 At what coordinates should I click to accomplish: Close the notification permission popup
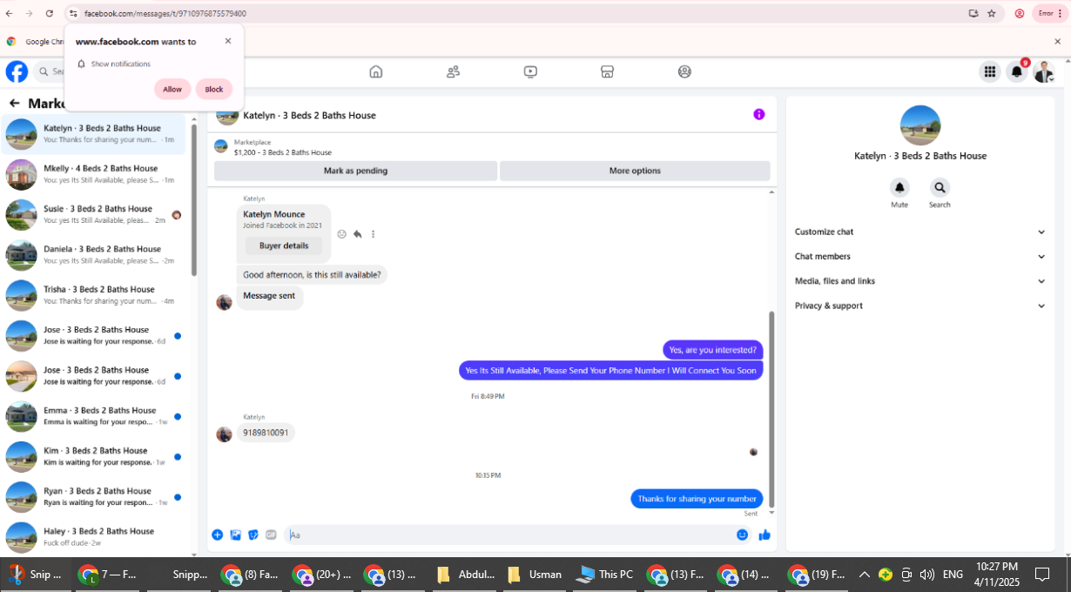click(228, 41)
